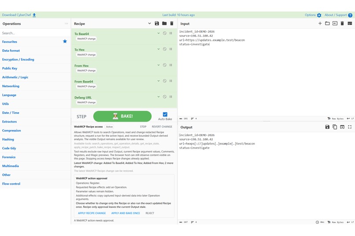The image size is (355, 236).
Task: Click the Favourites star icon
Action: 65,41
